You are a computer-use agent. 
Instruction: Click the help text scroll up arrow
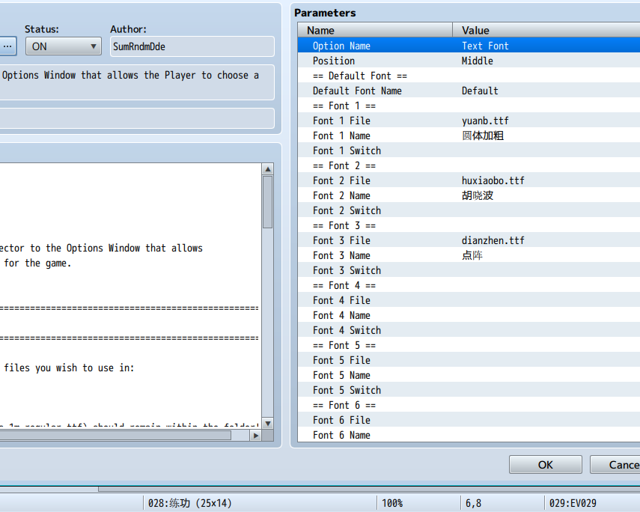pos(268,169)
